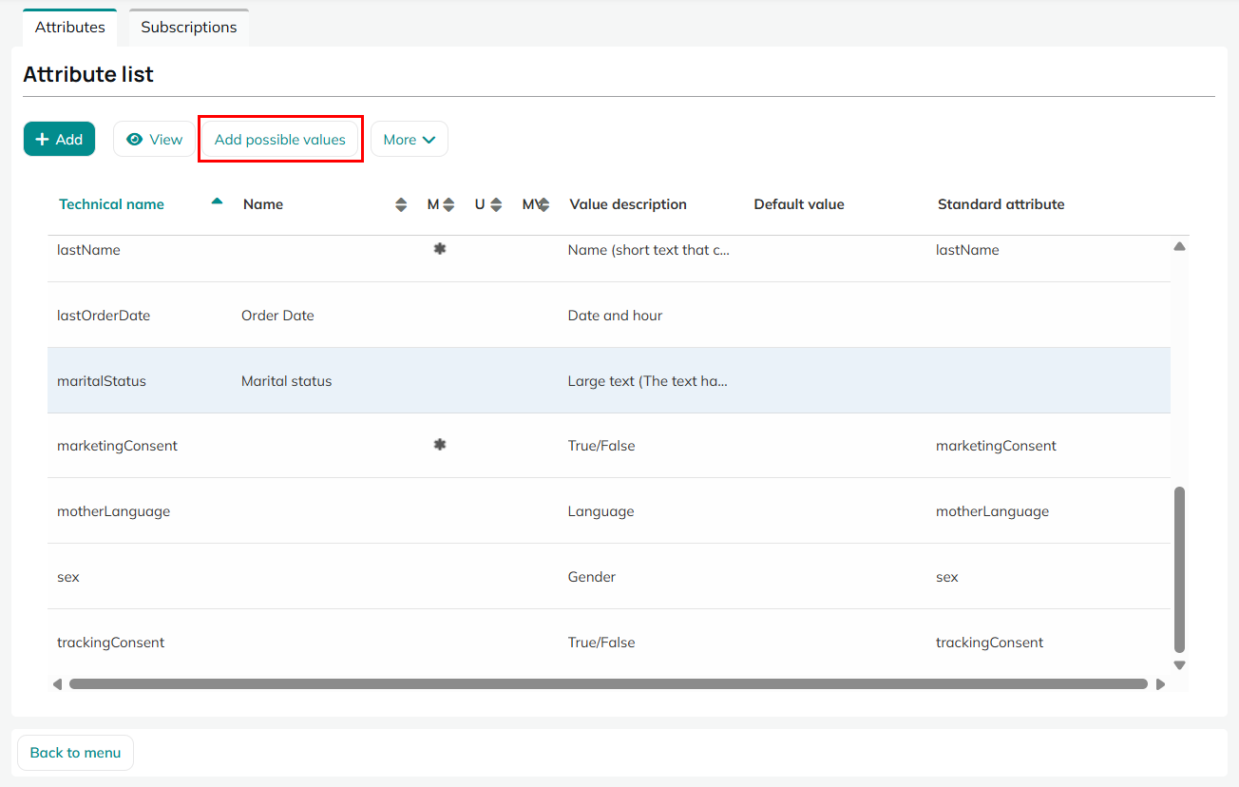Click the vertical scrollbar thumb
1239x787 pixels.
click(1180, 569)
